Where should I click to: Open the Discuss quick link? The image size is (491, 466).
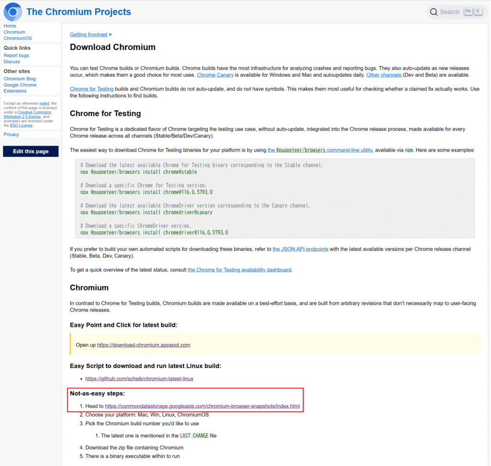point(12,62)
